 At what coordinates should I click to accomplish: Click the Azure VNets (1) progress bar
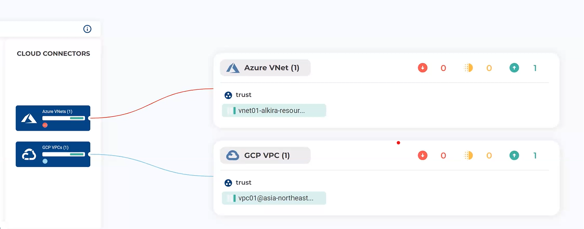coord(63,118)
